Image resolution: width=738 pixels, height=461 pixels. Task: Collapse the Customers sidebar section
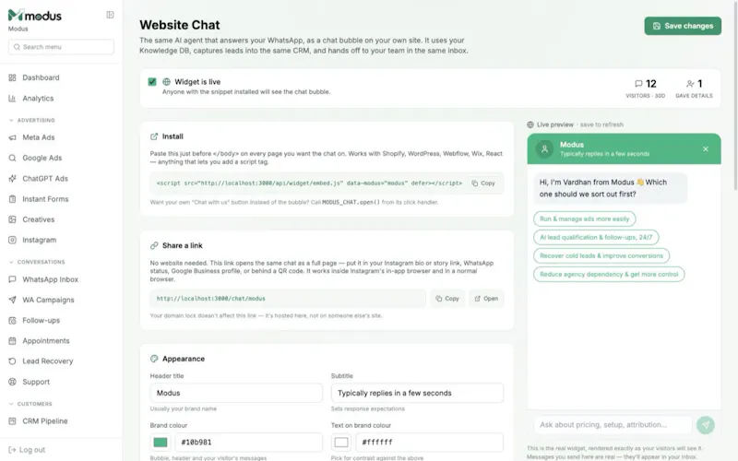pos(30,404)
